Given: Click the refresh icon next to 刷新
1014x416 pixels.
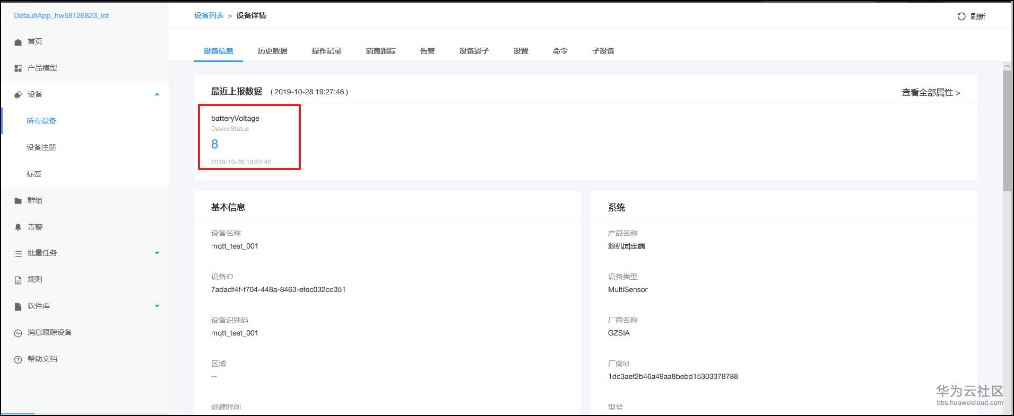Looking at the screenshot, I should 961,16.
